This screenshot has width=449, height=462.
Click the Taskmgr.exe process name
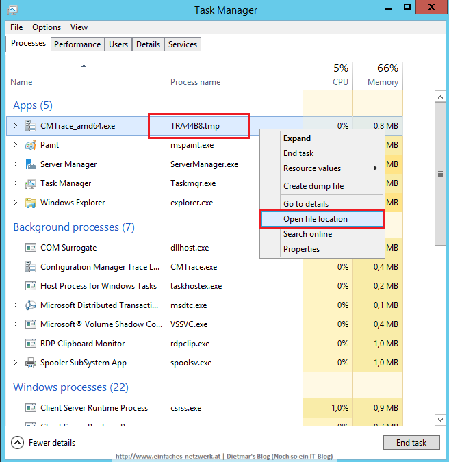click(x=193, y=183)
